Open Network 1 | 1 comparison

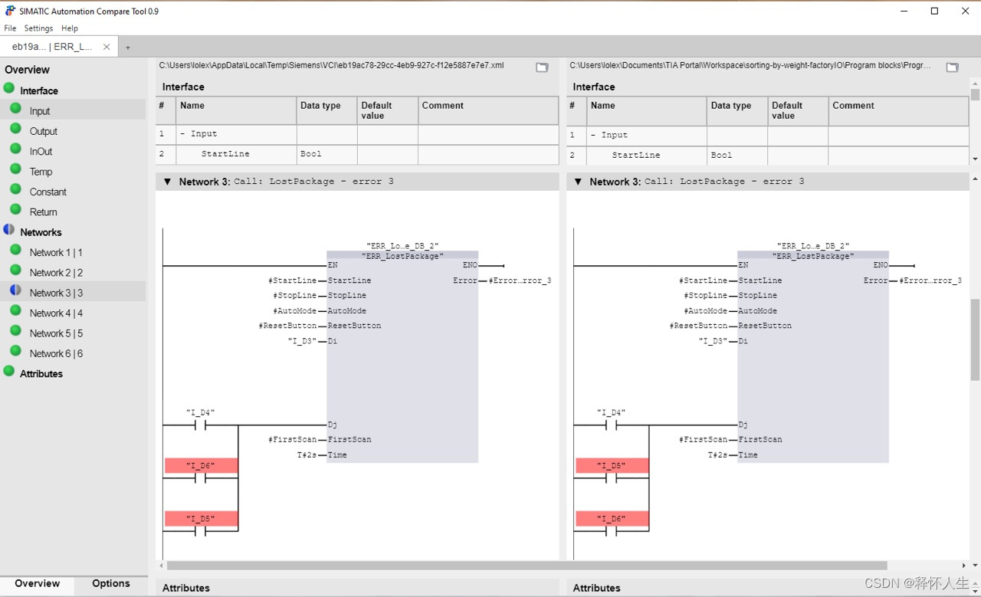point(56,252)
